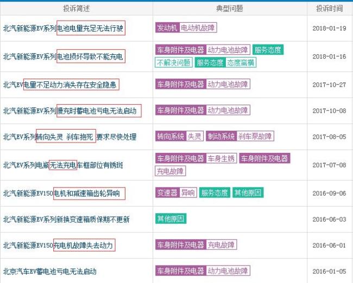Screen dimensions: 353x283
Task: Open complaint 电池损坏导致不能充电
Action: (x=63, y=56)
